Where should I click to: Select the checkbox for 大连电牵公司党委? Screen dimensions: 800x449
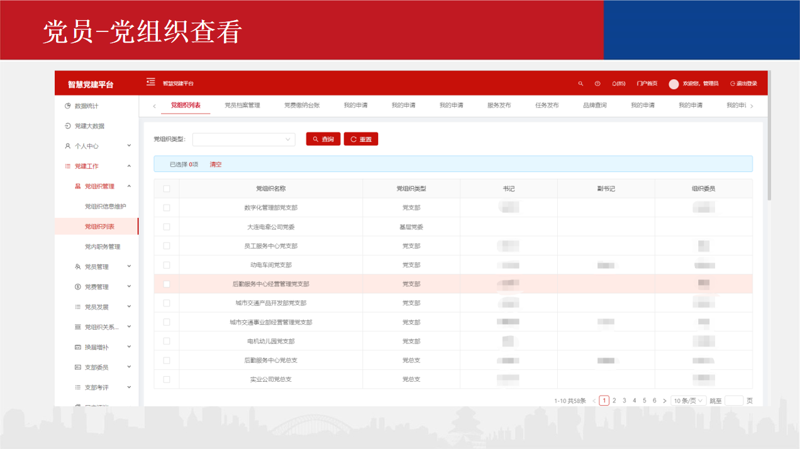pyautogui.click(x=167, y=227)
